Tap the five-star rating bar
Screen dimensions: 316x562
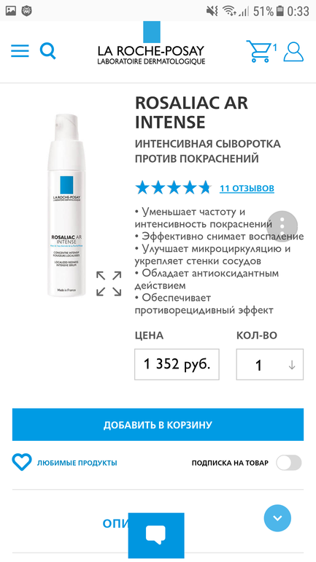(173, 188)
